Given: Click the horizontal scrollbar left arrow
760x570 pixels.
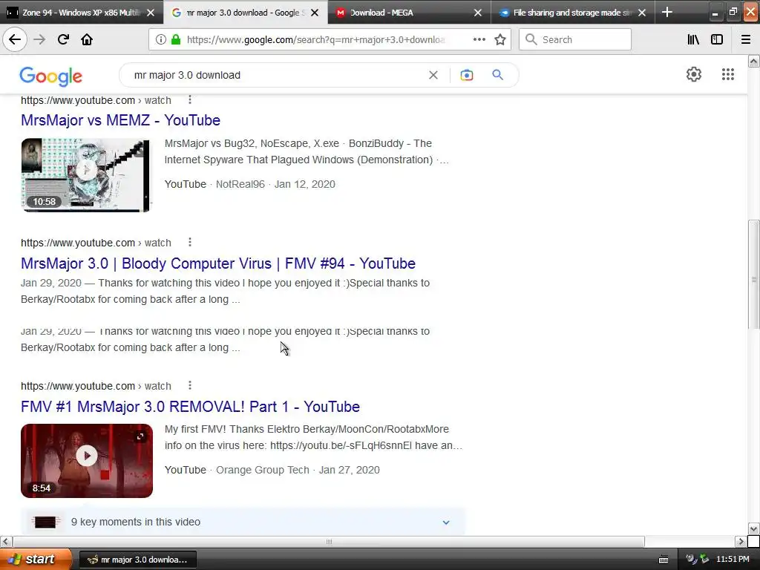Looking at the screenshot, I should click(x=6, y=541).
